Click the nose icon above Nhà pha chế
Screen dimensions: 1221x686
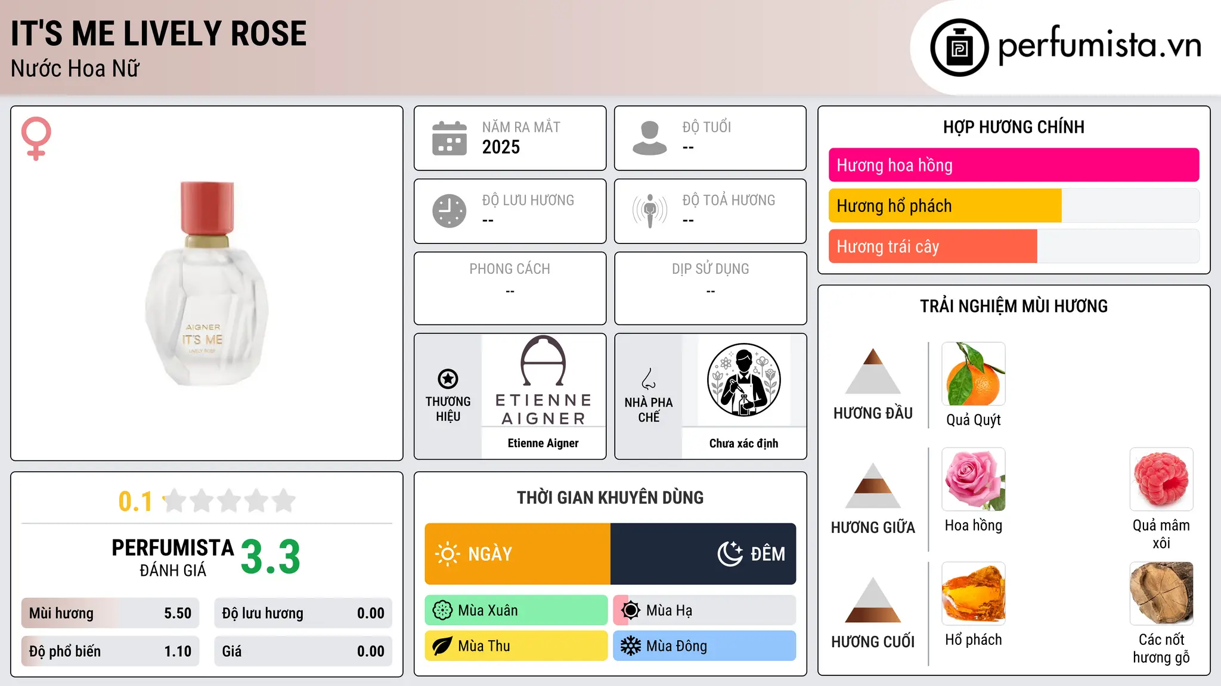pyautogui.click(x=649, y=379)
